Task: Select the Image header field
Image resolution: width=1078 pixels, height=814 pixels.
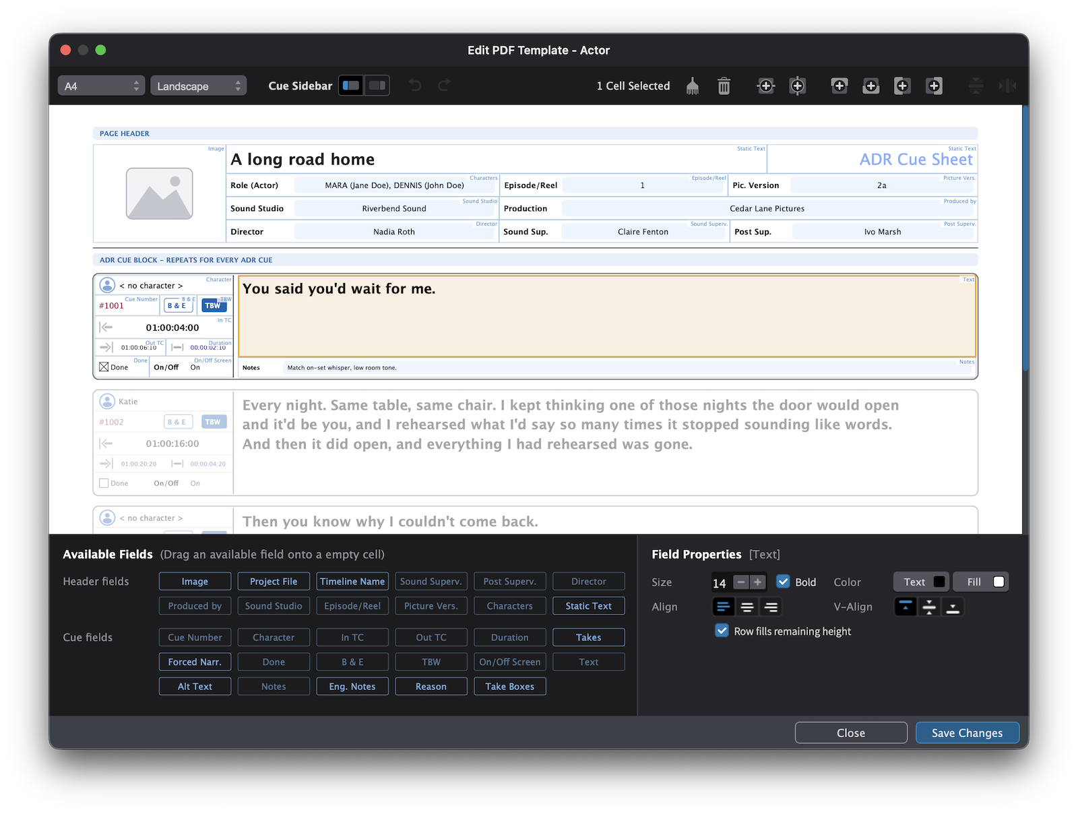Action: point(195,582)
